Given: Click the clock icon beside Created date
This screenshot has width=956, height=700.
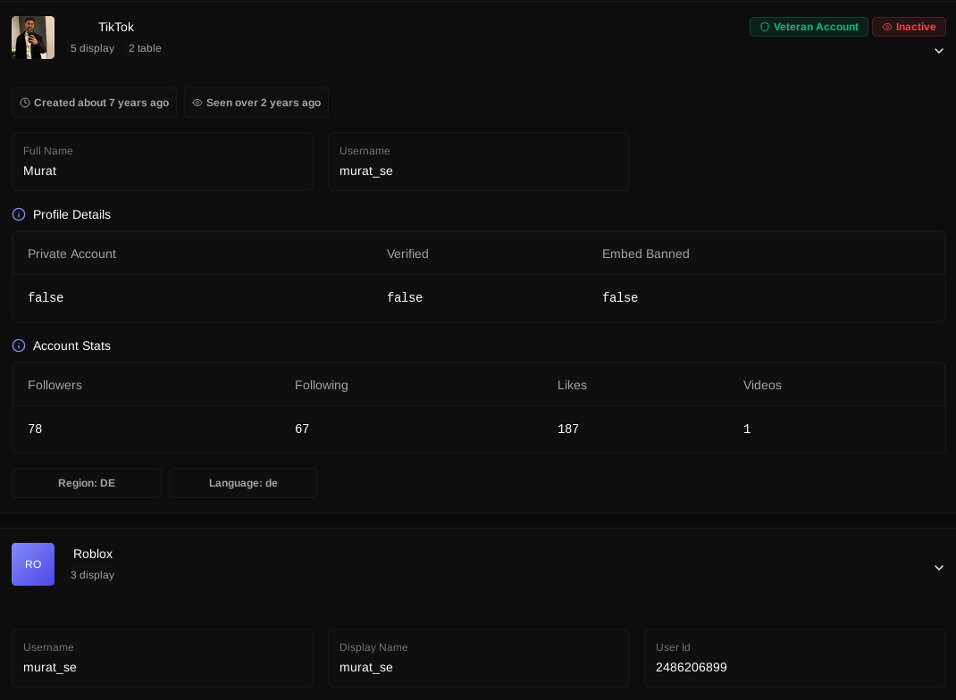Looking at the screenshot, I should coord(25,103).
